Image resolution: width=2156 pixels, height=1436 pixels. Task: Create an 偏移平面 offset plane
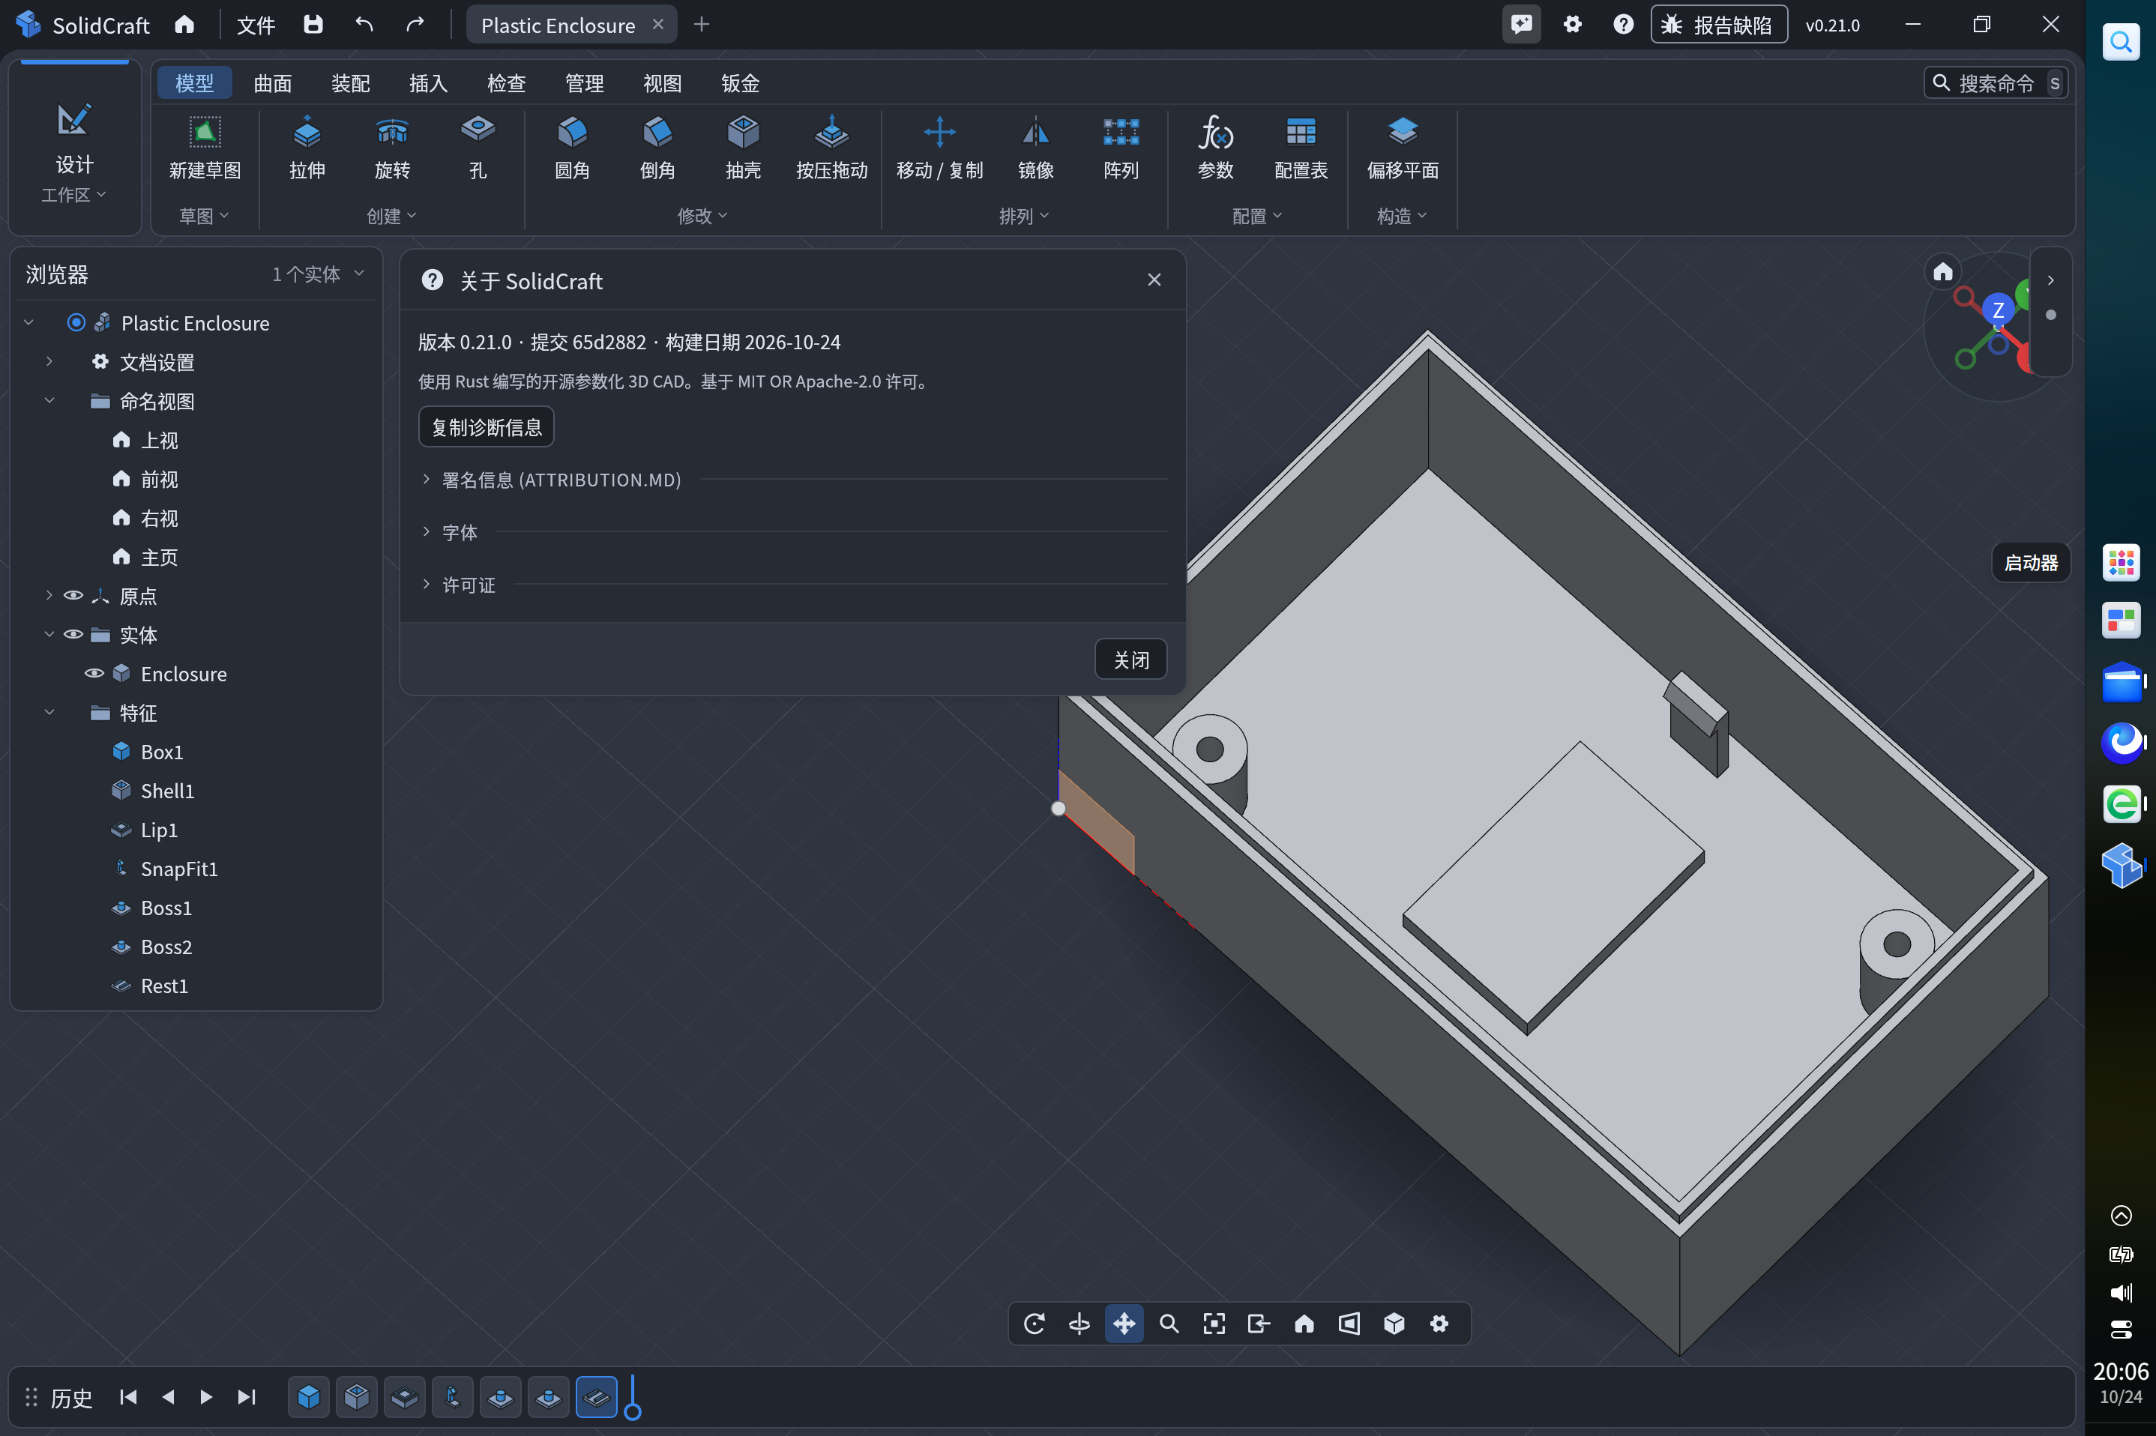[1402, 148]
